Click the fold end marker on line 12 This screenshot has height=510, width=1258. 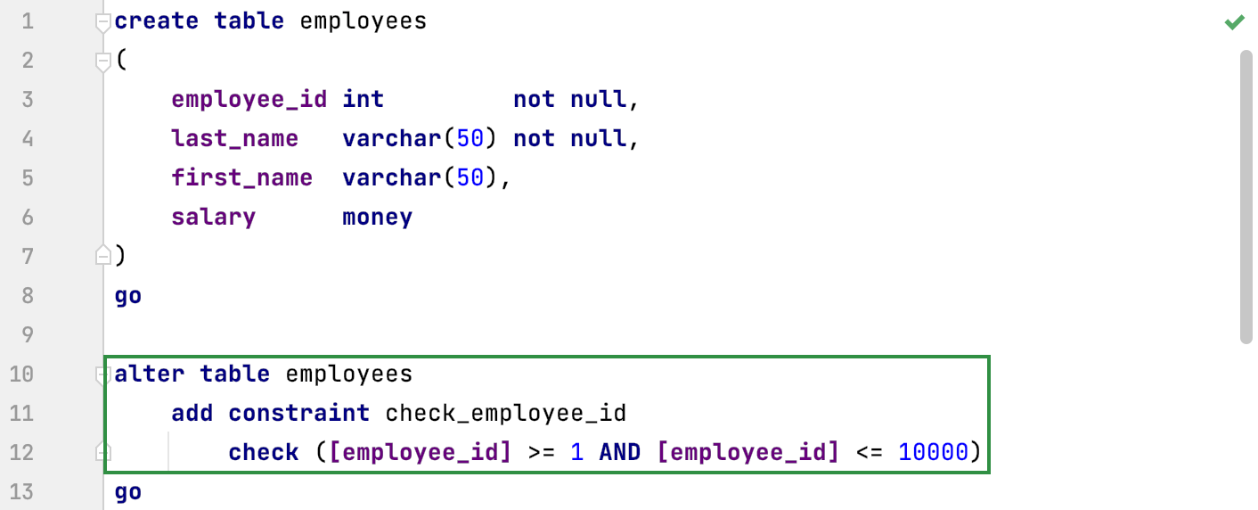103,452
